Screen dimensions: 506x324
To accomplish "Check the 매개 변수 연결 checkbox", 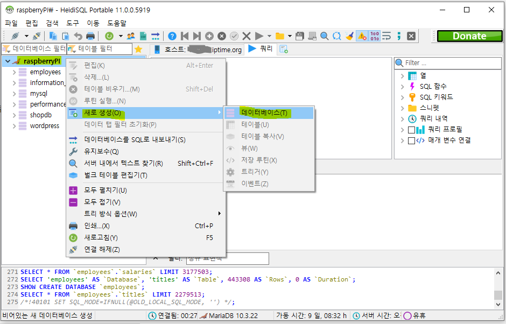I will tap(411, 140).
